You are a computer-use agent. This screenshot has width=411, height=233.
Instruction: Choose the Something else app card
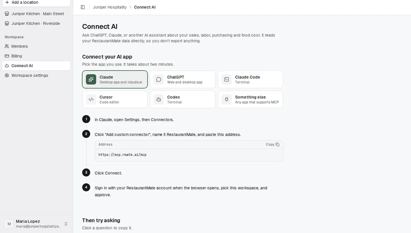coord(250,99)
